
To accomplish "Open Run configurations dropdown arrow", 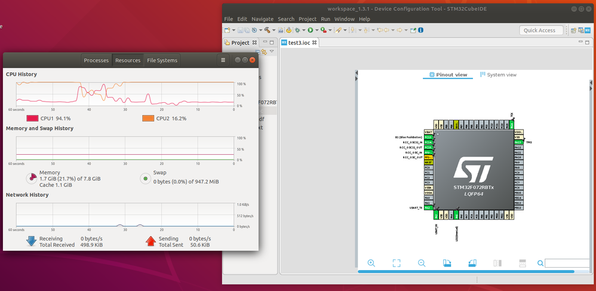I will pos(317,30).
